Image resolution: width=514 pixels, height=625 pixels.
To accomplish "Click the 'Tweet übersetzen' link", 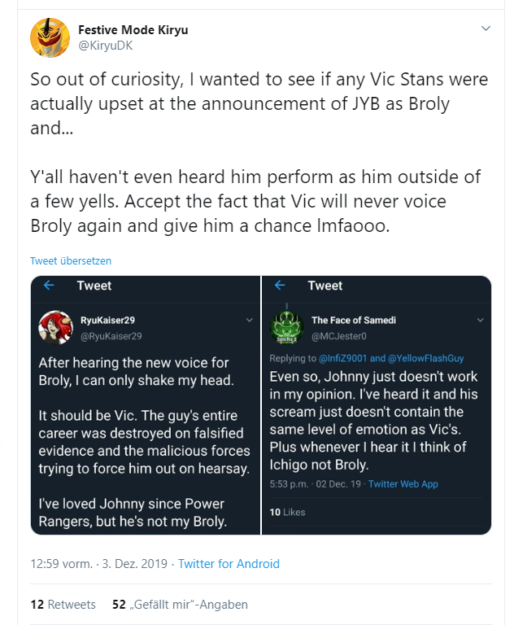I will click(71, 260).
